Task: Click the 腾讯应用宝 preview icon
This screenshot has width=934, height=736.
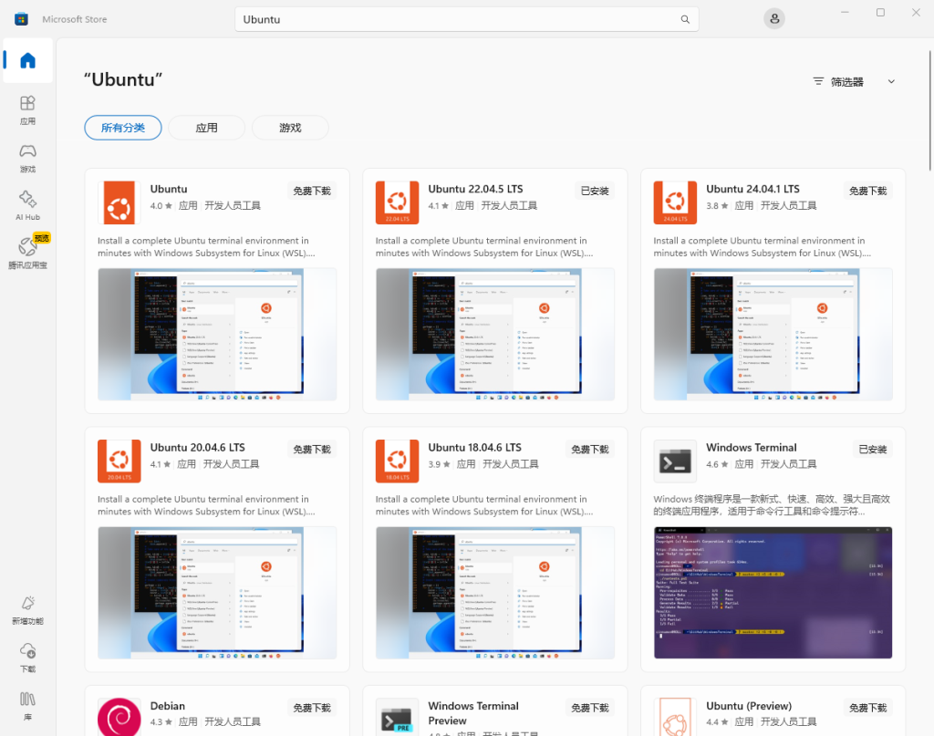Action: pos(27,249)
